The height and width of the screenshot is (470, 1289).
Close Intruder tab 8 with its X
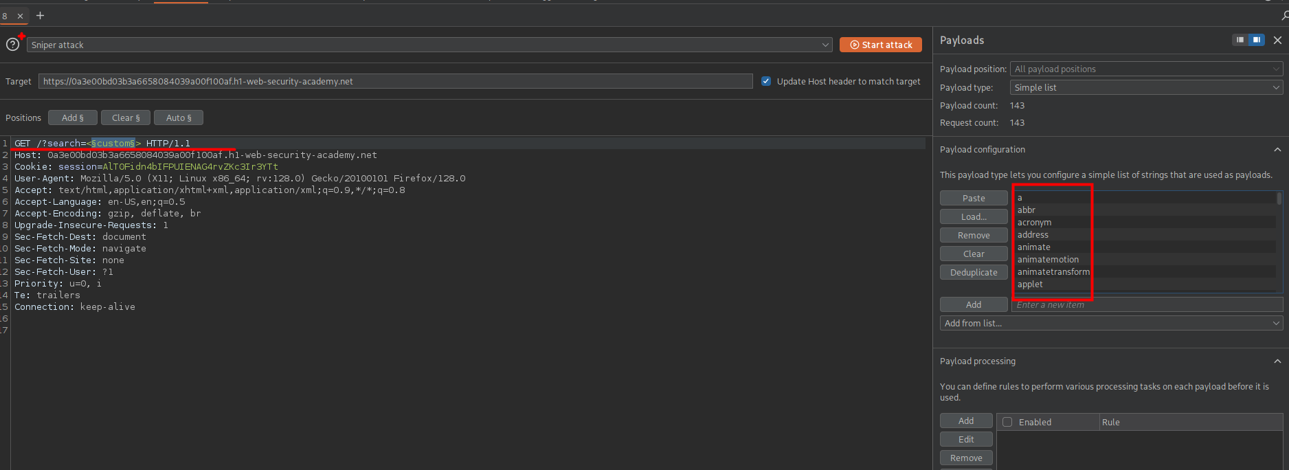(x=20, y=16)
